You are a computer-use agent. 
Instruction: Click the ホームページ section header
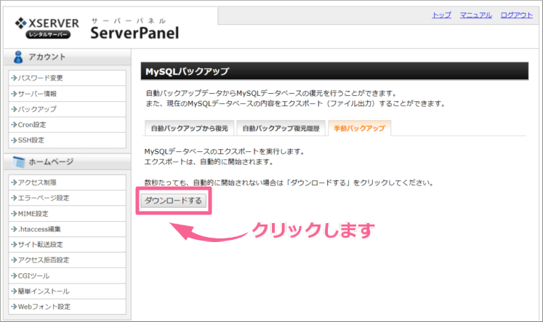pyautogui.click(x=67, y=161)
